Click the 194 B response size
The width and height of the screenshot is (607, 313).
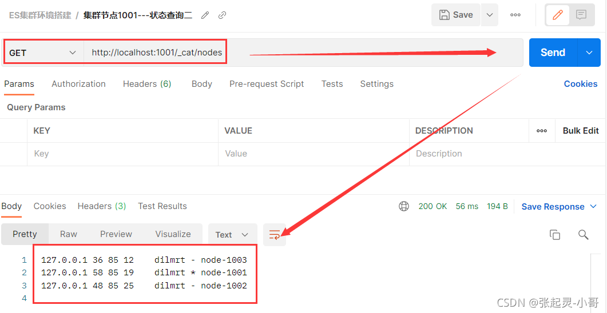pos(498,206)
